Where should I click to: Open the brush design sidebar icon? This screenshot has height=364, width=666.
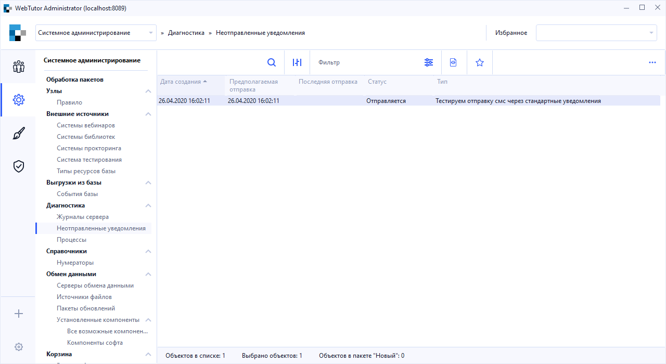19,133
